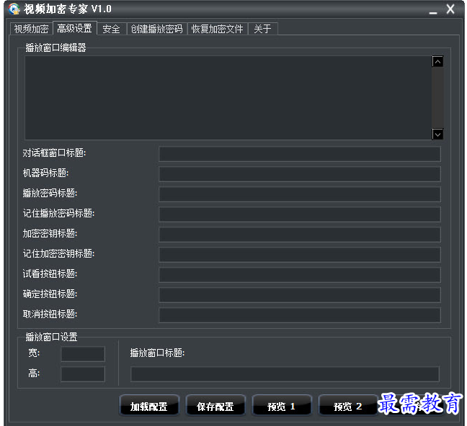Click the 取消按钮标题 input field
Image resolution: width=467 pixels, height=426 pixels.
300,315
